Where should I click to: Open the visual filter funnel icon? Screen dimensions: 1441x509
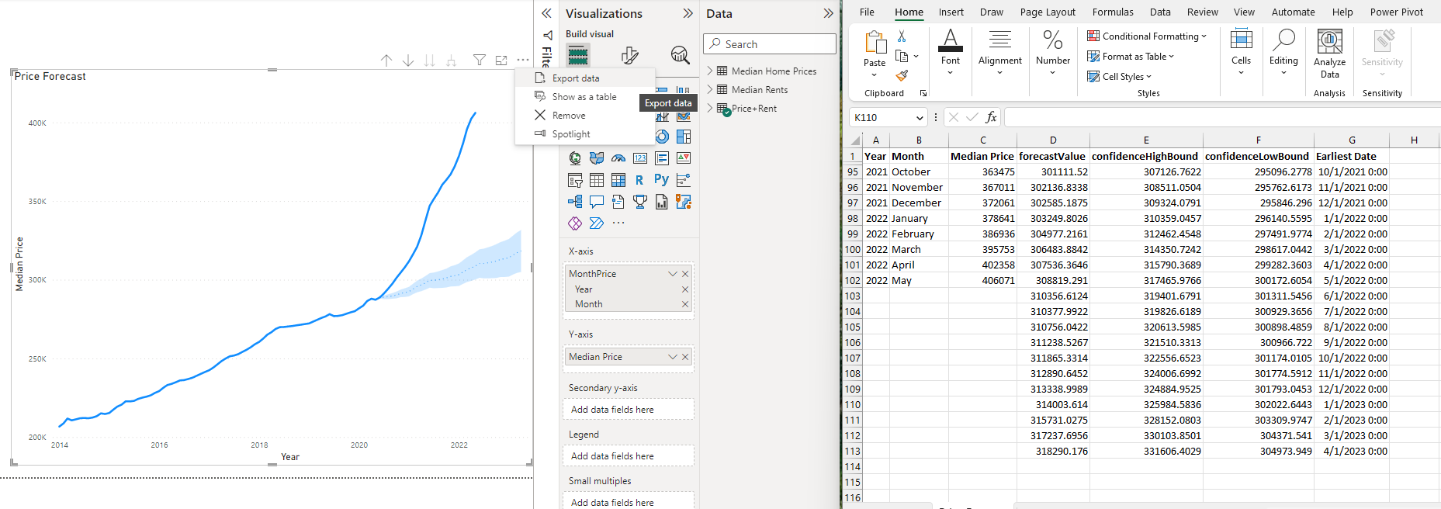pos(480,61)
